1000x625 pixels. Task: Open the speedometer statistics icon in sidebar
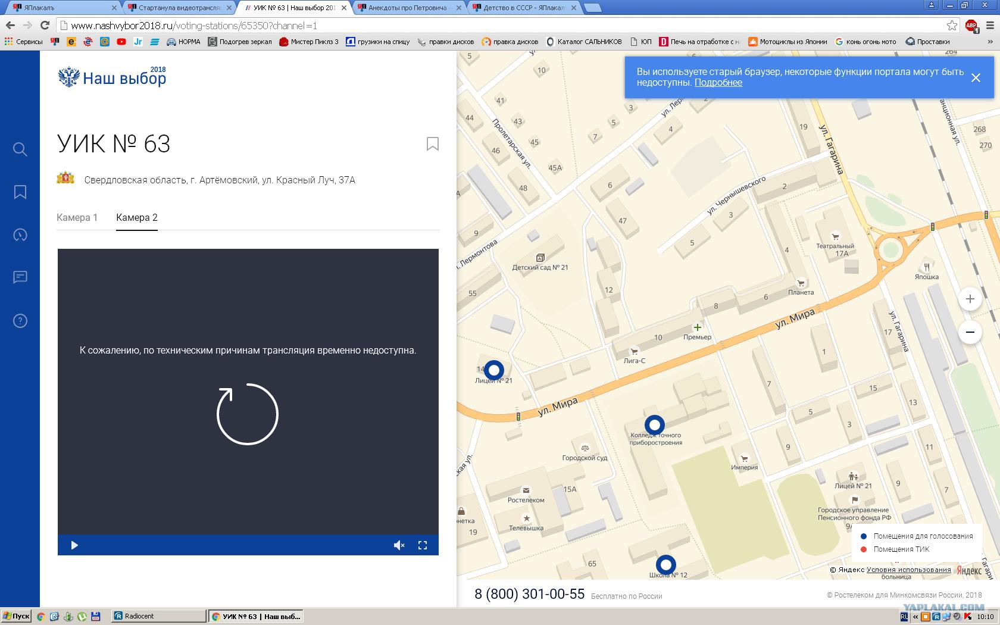click(20, 235)
